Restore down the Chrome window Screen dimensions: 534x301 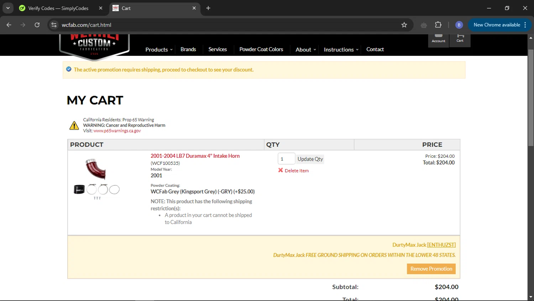pyautogui.click(x=507, y=8)
